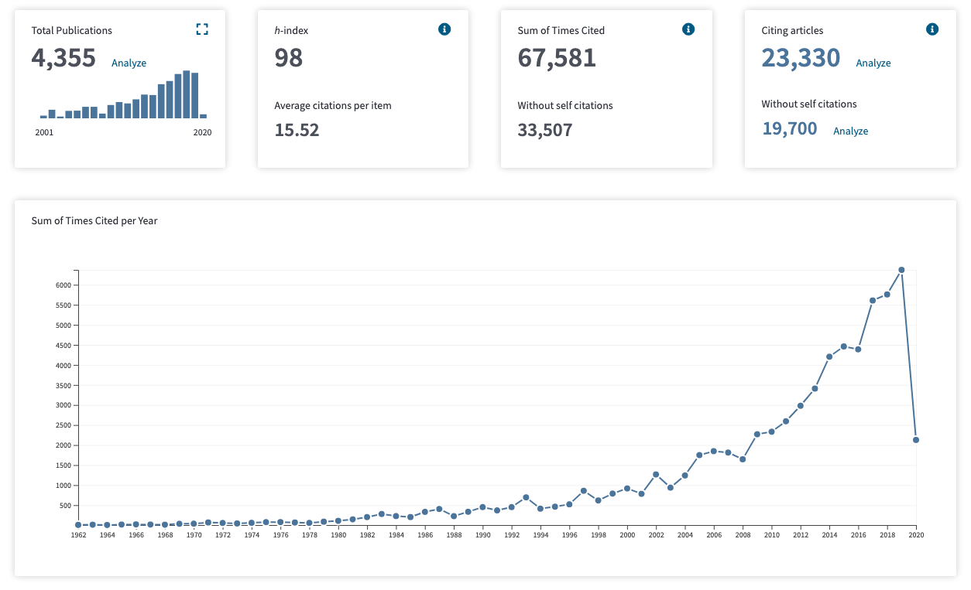The image size is (971, 590).
Task: Select the 2009 data point on the line
Action: pos(757,434)
